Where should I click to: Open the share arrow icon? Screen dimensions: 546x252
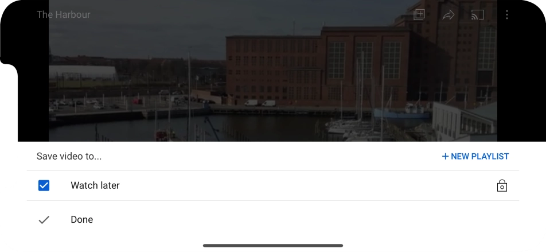(448, 15)
